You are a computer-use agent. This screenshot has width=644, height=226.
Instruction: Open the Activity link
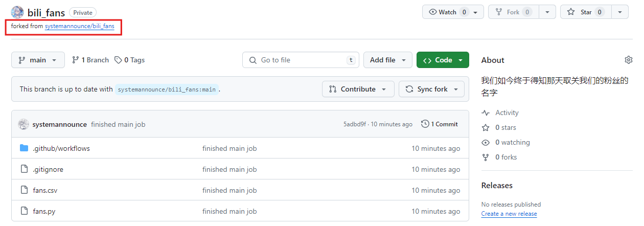pos(500,112)
